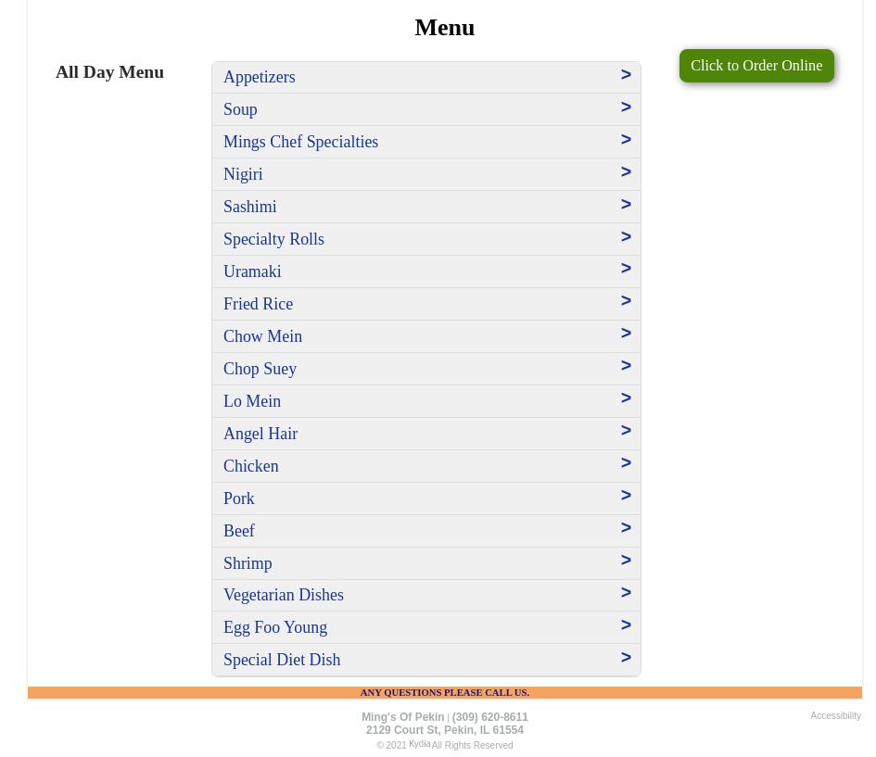The width and height of the screenshot is (876, 757).
Task: Click the arrow icon beside Pork
Action: click(x=626, y=496)
